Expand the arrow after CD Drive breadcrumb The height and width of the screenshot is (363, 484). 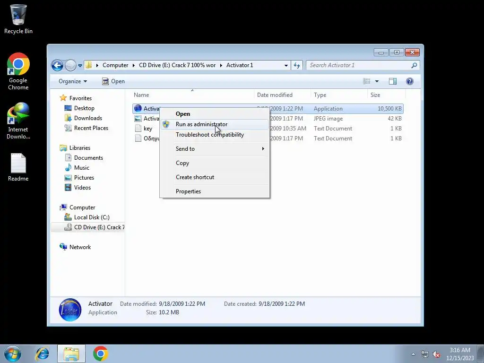coord(221,65)
